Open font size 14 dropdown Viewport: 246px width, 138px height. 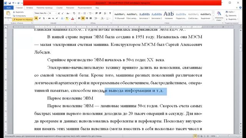pyautogui.click(x=56, y=13)
